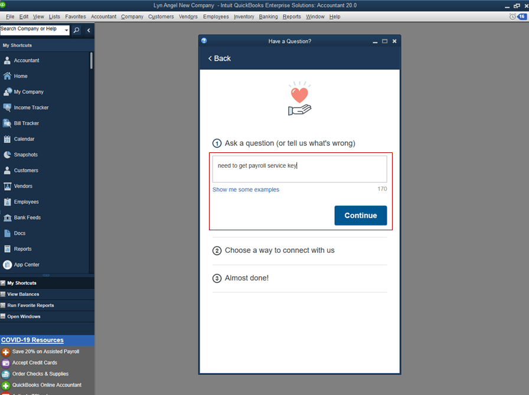Open the Lists menu
Viewport: 529px width, 395px height.
tap(54, 17)
